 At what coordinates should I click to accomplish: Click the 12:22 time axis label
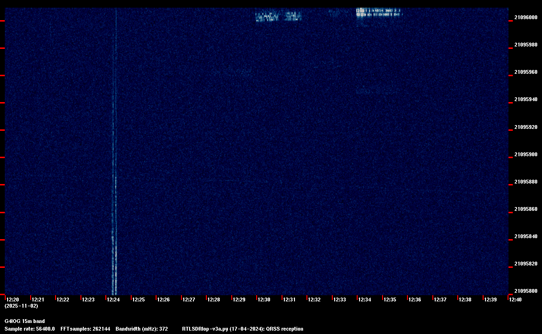(x=63, y=299)
